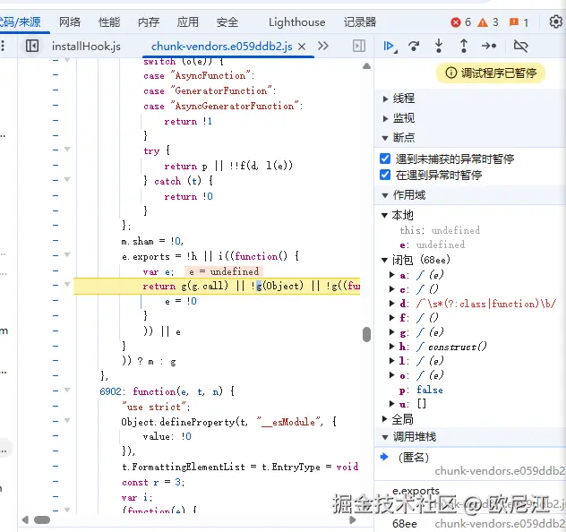Screen dimensions: 566x532
Task: Show more open file tabs chevron
Action: [323, 46]
